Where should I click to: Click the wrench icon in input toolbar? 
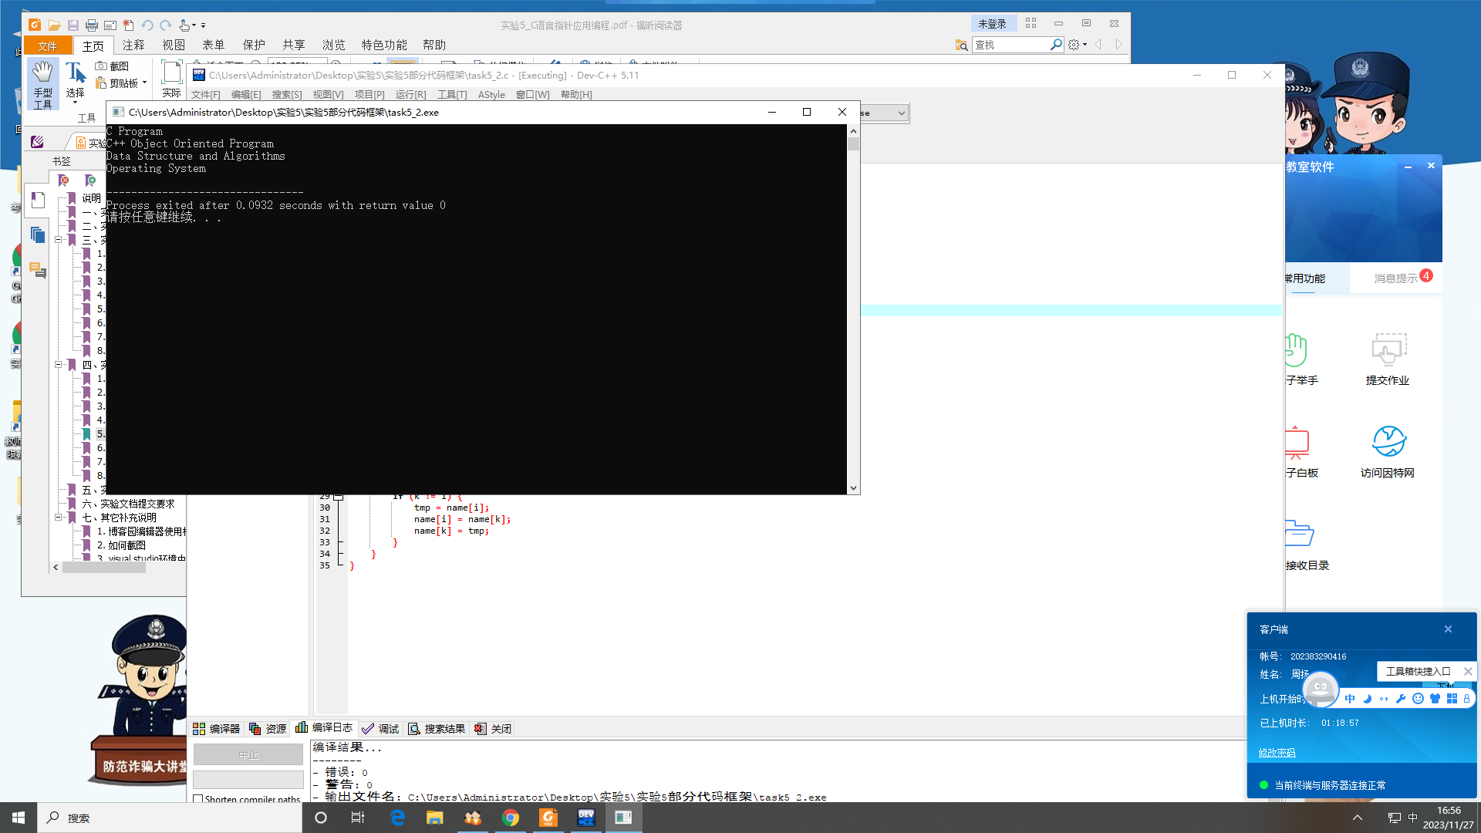[x=1401, y=699]
